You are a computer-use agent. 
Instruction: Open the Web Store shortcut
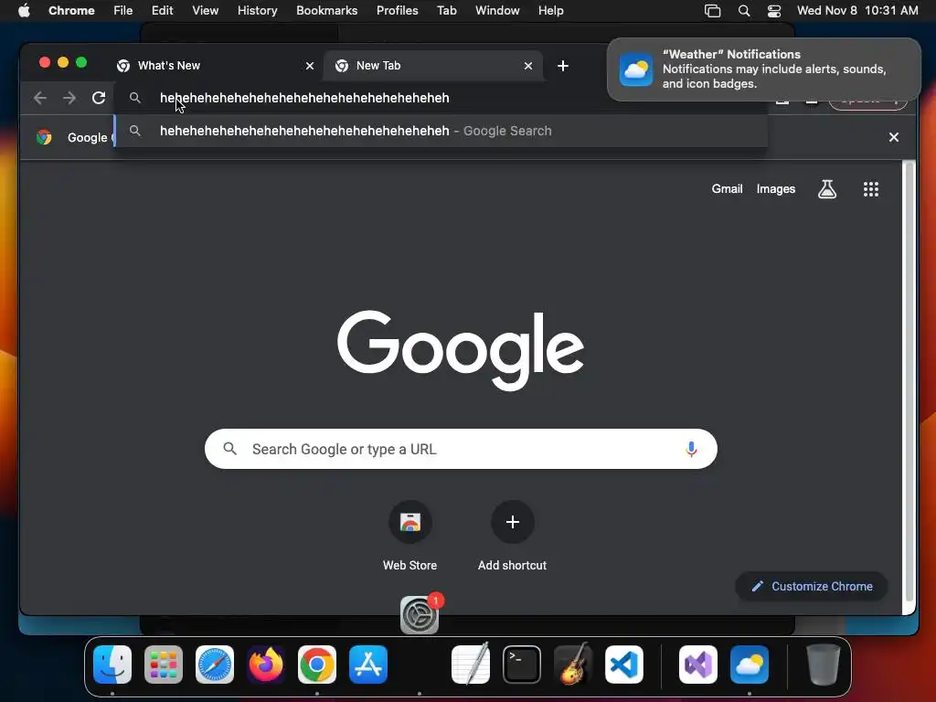pos(410,536)
